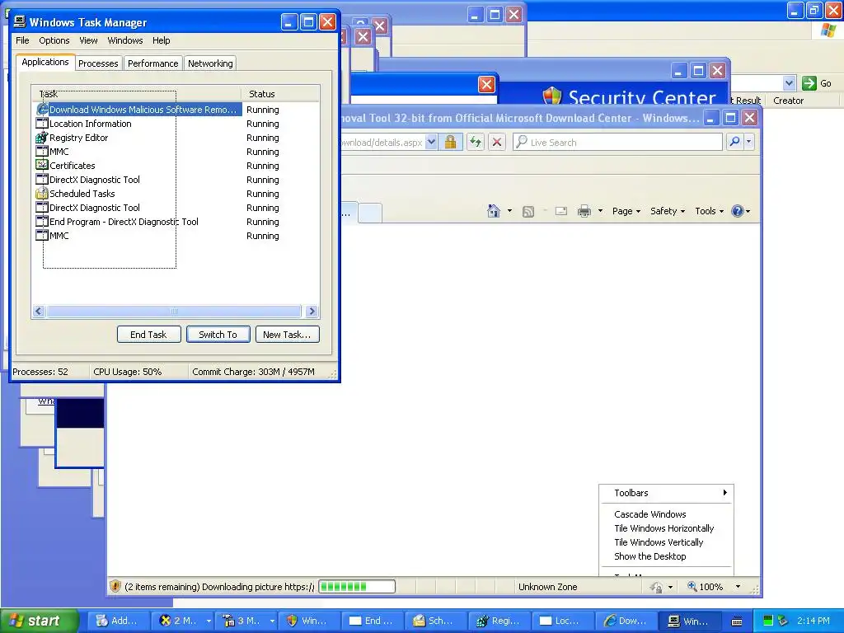The height and width of the screenshot is (633, 844).
Task: Expand the Home button dropdown arrow
Action: click(x=509, y=211)
